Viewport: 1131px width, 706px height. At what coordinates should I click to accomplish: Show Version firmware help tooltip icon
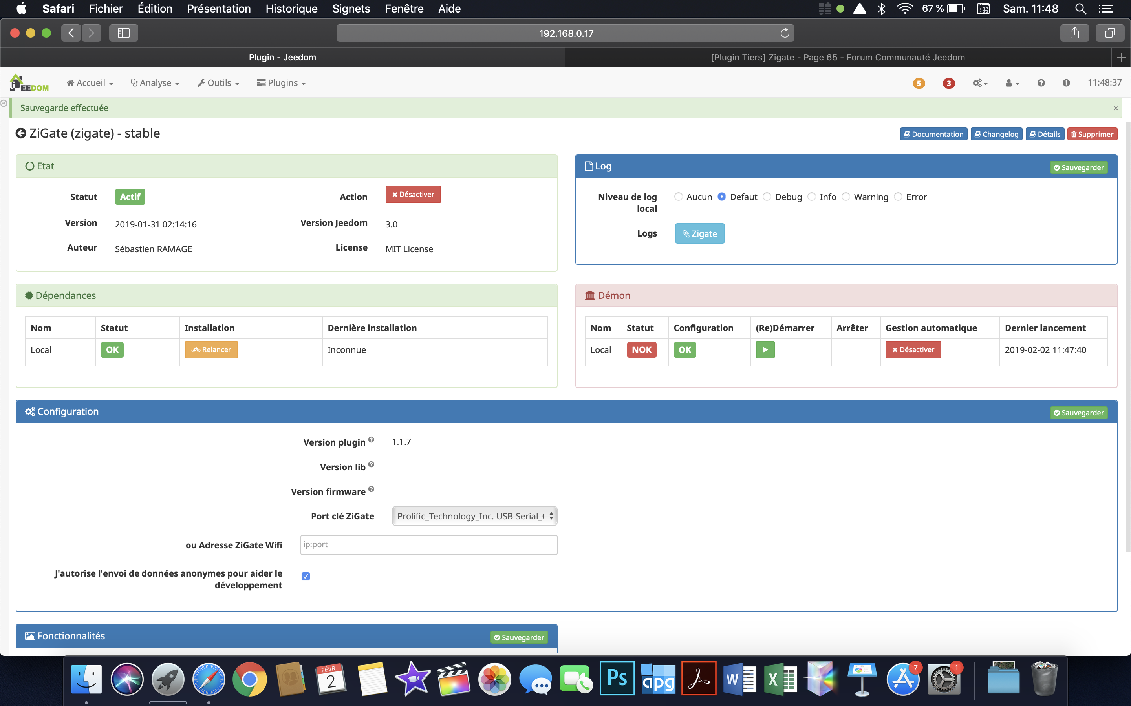371,489
